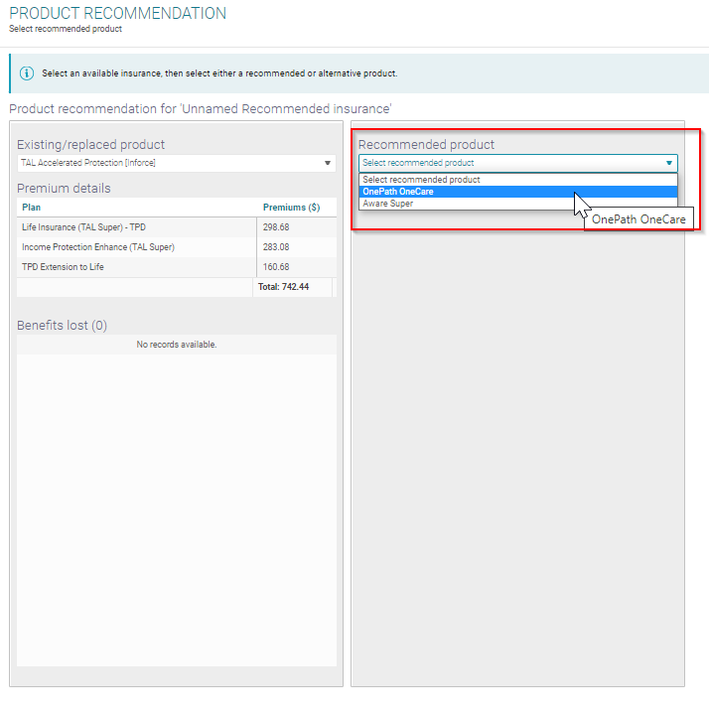Select the TPD Extension to Life row
Viewport: 709px width, 715px height.
pos(177,267)
